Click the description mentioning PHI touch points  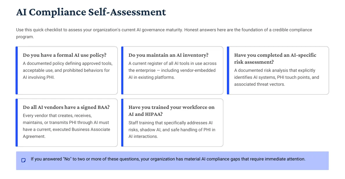click(277, 77)
